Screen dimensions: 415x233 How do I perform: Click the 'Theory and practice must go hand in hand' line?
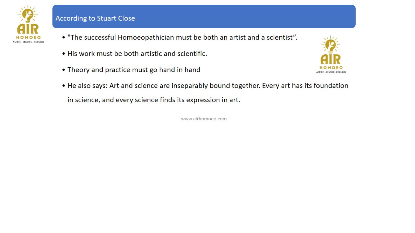tap(134, 70)
